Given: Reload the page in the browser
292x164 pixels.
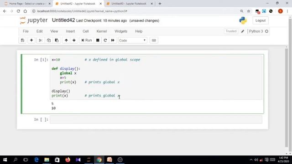Looking at the screenshot, I should point(18,11).
